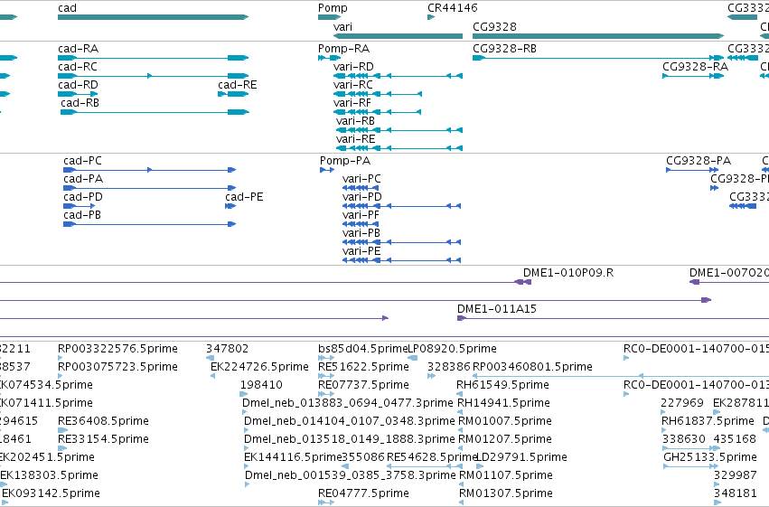Select transcript vari-RB
This screenshot has width=769, height=507.
point(399,130)
